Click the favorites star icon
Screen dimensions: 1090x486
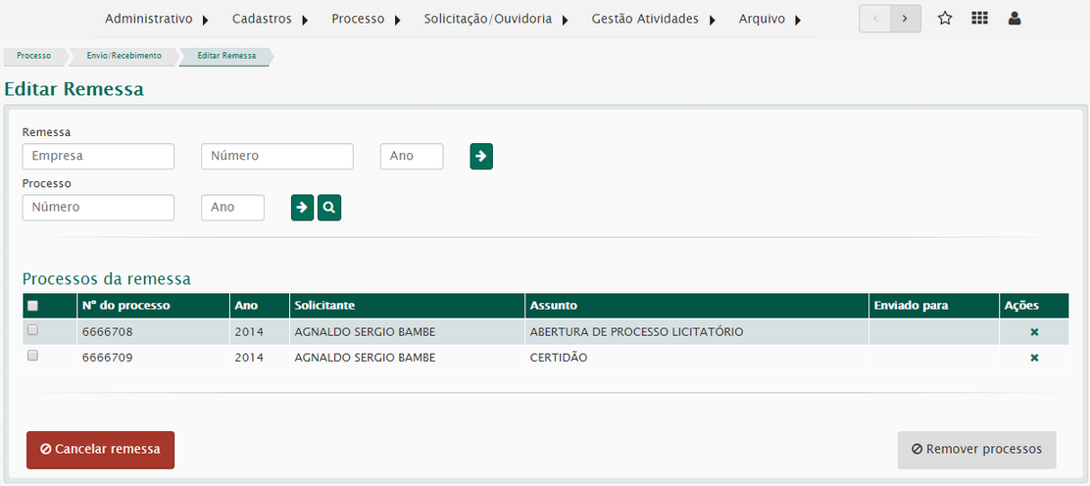click(945, 19)
